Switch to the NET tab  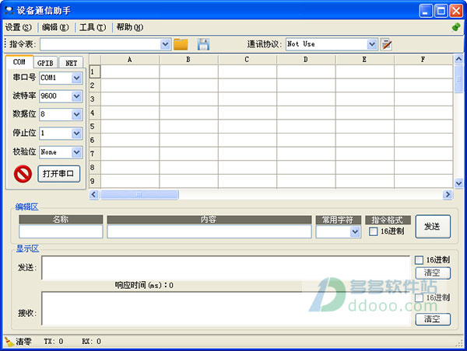[x=71, y=63]
